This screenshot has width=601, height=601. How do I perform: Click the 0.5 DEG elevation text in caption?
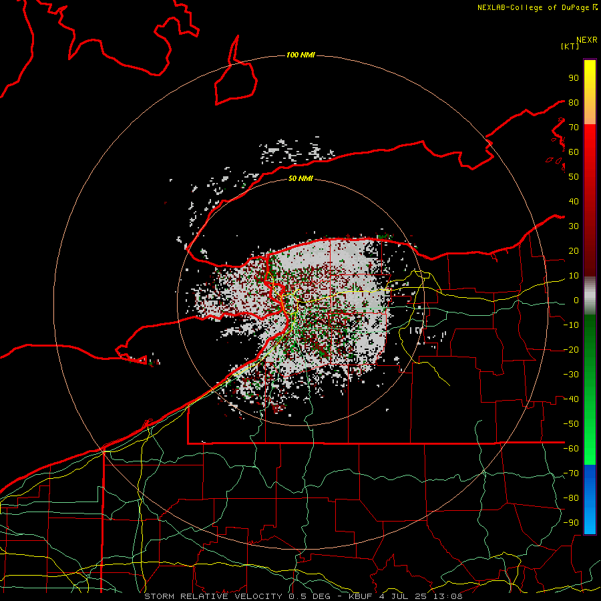(309, 596)
